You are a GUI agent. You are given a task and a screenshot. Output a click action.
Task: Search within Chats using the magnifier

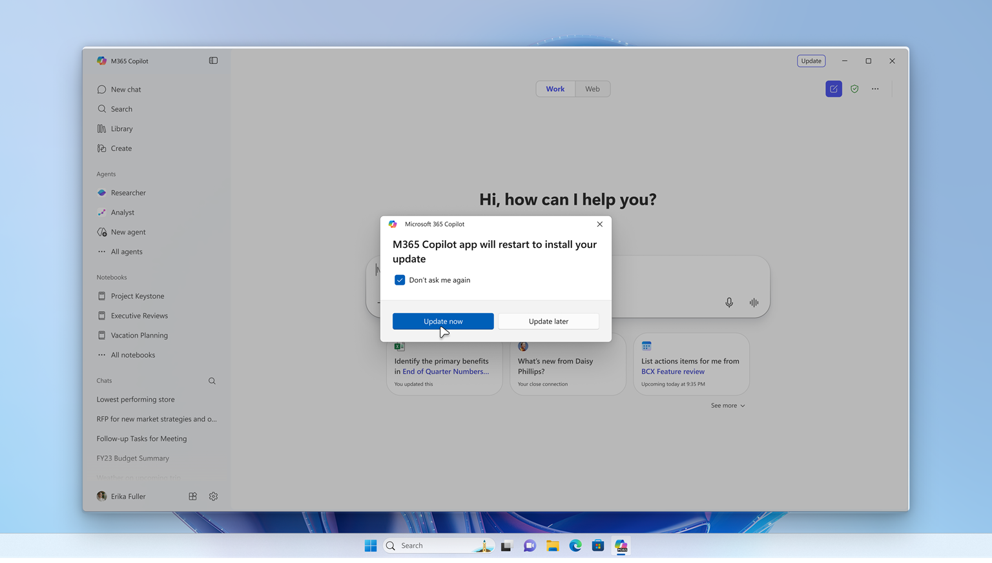pyautogui.click(x=212, y=380)
